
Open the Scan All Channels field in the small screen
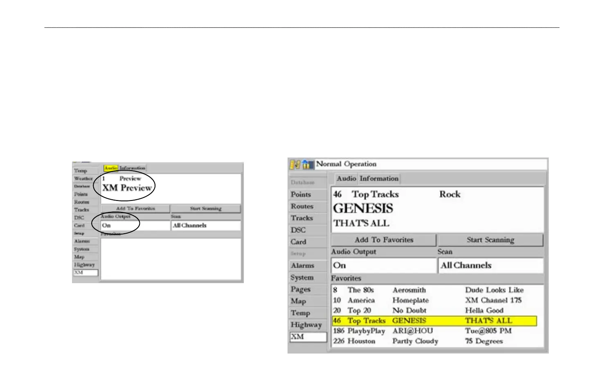pos(206,225)
